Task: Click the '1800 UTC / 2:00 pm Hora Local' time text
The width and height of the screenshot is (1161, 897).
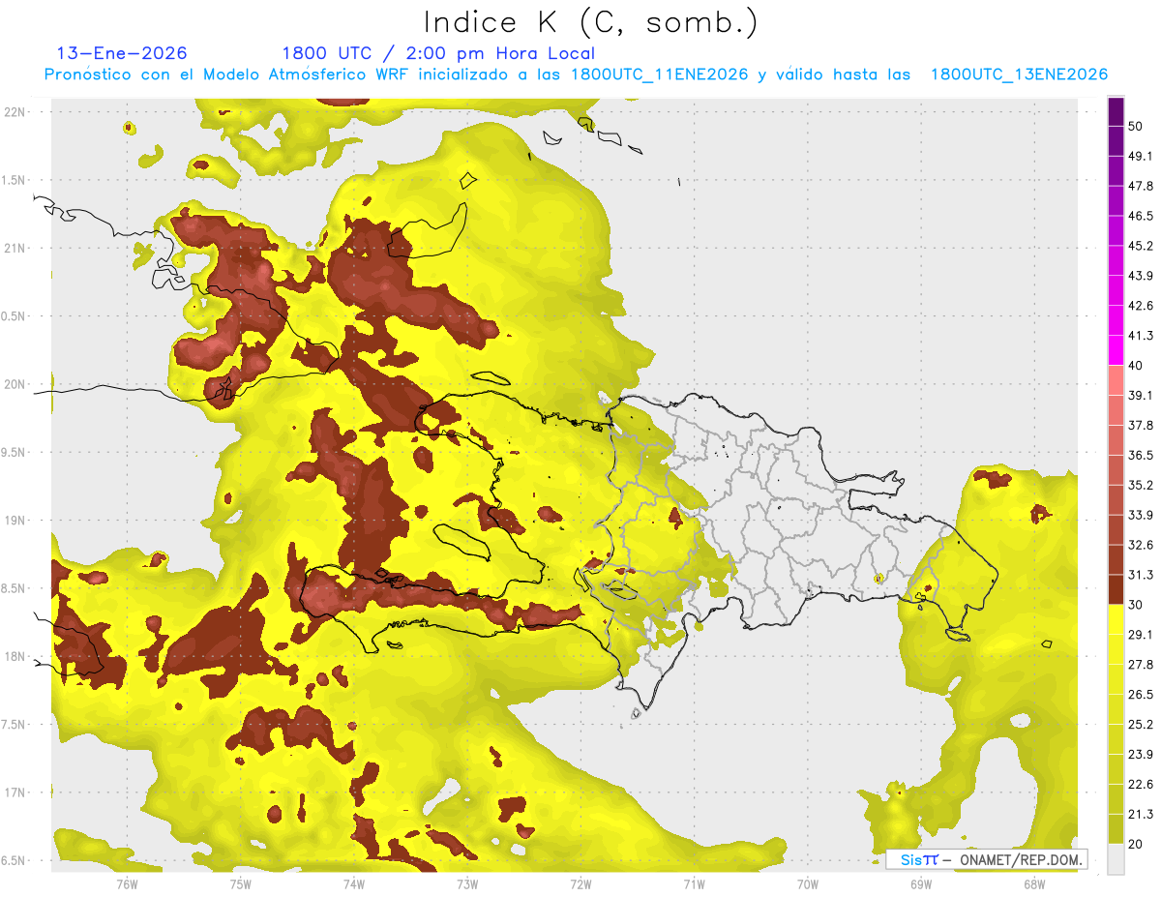Action: 438,53
